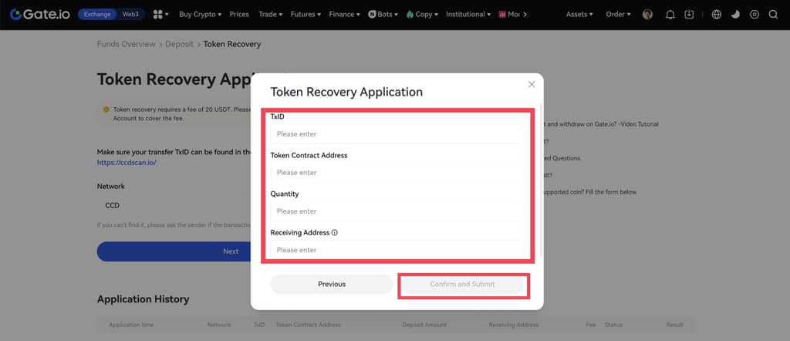The height and width of the screenshot is (341, 790).
Task: Expand the Buy Crypto dropdown
Action: (200, 15)
